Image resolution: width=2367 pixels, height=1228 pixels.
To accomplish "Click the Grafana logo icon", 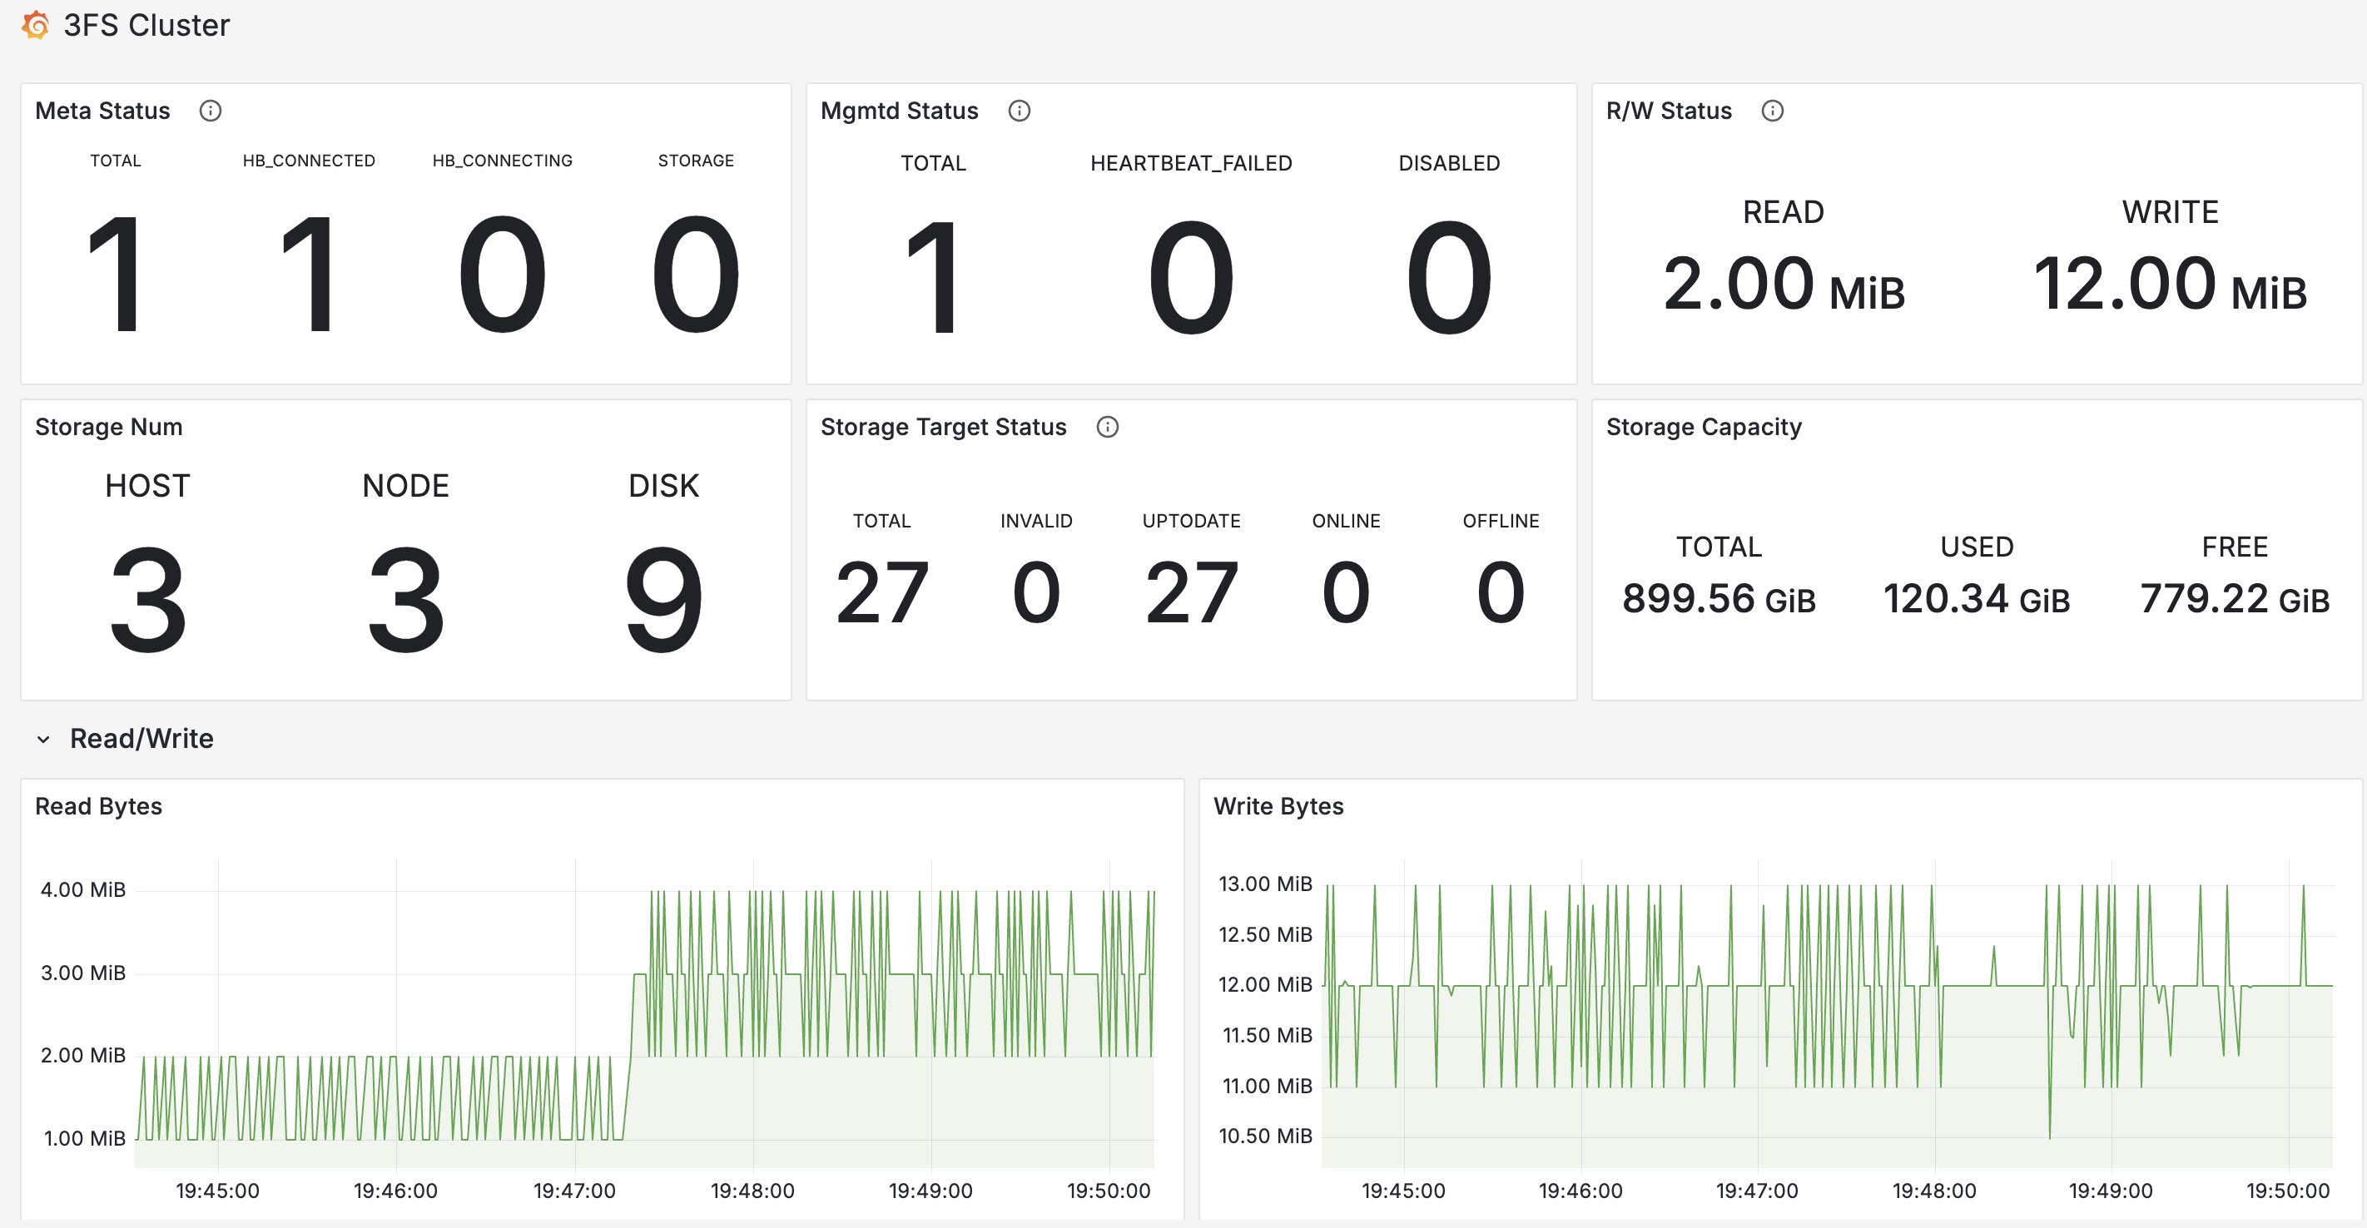I will click(x=35, y=25).
